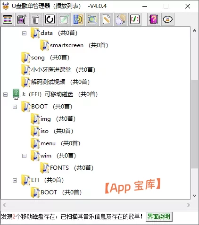The image size is (199, 225).
Task: Select the 小小牙医进课堂 tree row
Action: click(63, 70)
